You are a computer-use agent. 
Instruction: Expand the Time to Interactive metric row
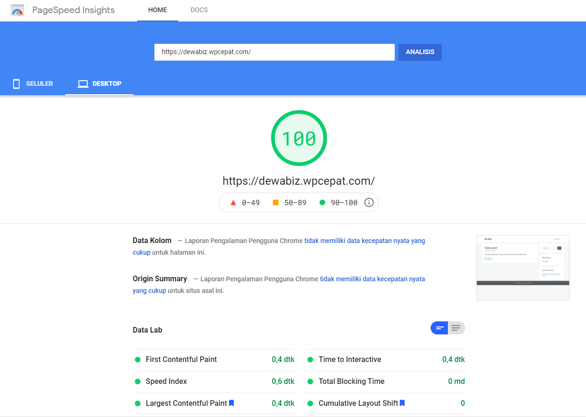(x=349, y=360)
